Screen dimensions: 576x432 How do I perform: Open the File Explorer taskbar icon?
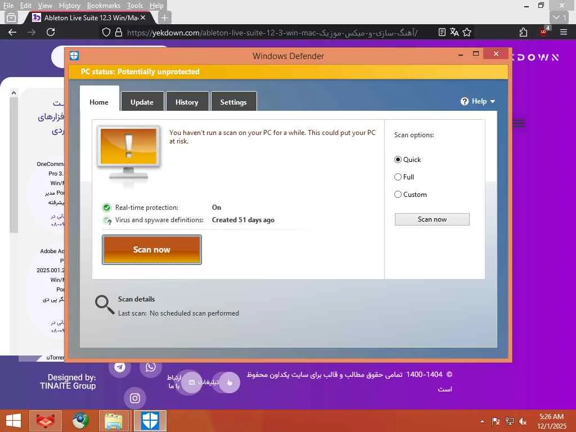coord(114,421)
